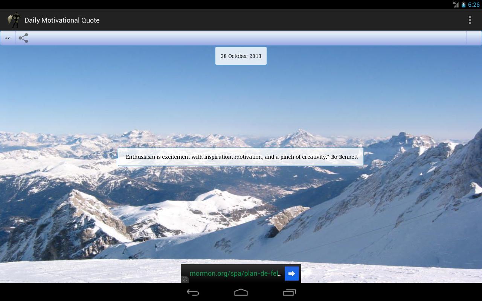482x301 pixels.
Task: Tap the Daily Motivational Quote title text
Action: (x=62, y=20)
